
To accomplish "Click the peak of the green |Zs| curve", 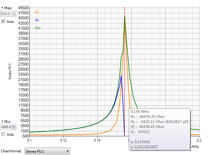I will [x=125, y=16].
